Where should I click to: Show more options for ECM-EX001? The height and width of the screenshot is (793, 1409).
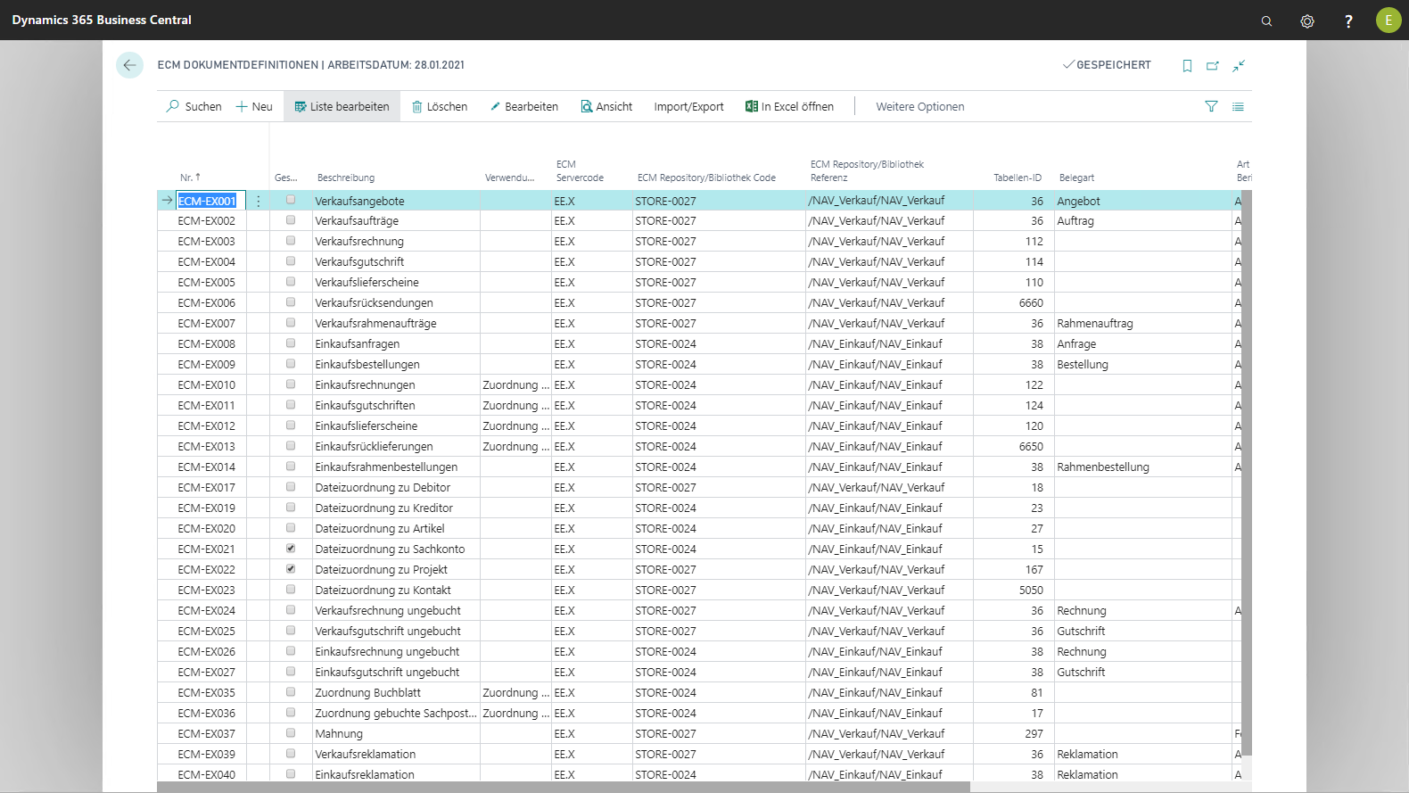(259, 201)
